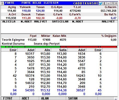This screenshot has height=100, width=119.
Task: Click the Twitter bird icon in title bar
Action: pos(101,3)
